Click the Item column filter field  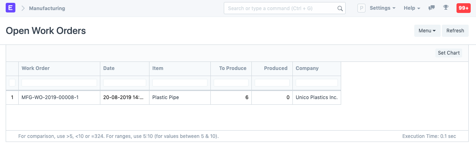(180, 83)
